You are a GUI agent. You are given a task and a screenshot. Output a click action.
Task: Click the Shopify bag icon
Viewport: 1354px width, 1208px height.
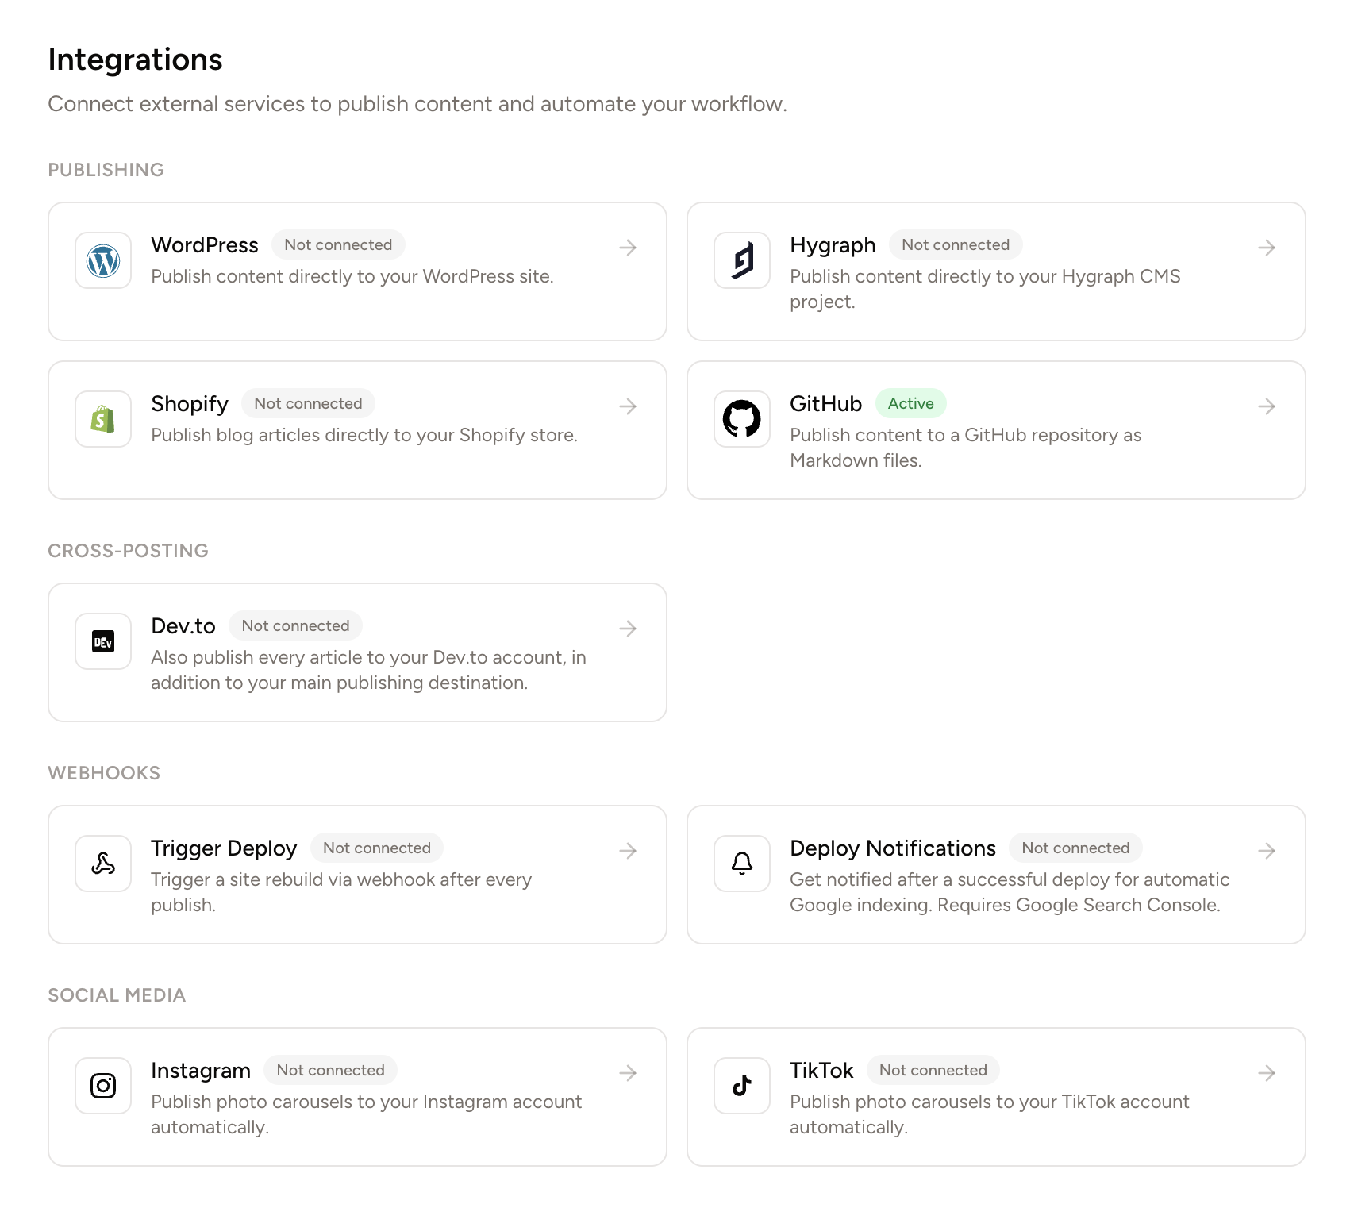click(x=103, y=419)
